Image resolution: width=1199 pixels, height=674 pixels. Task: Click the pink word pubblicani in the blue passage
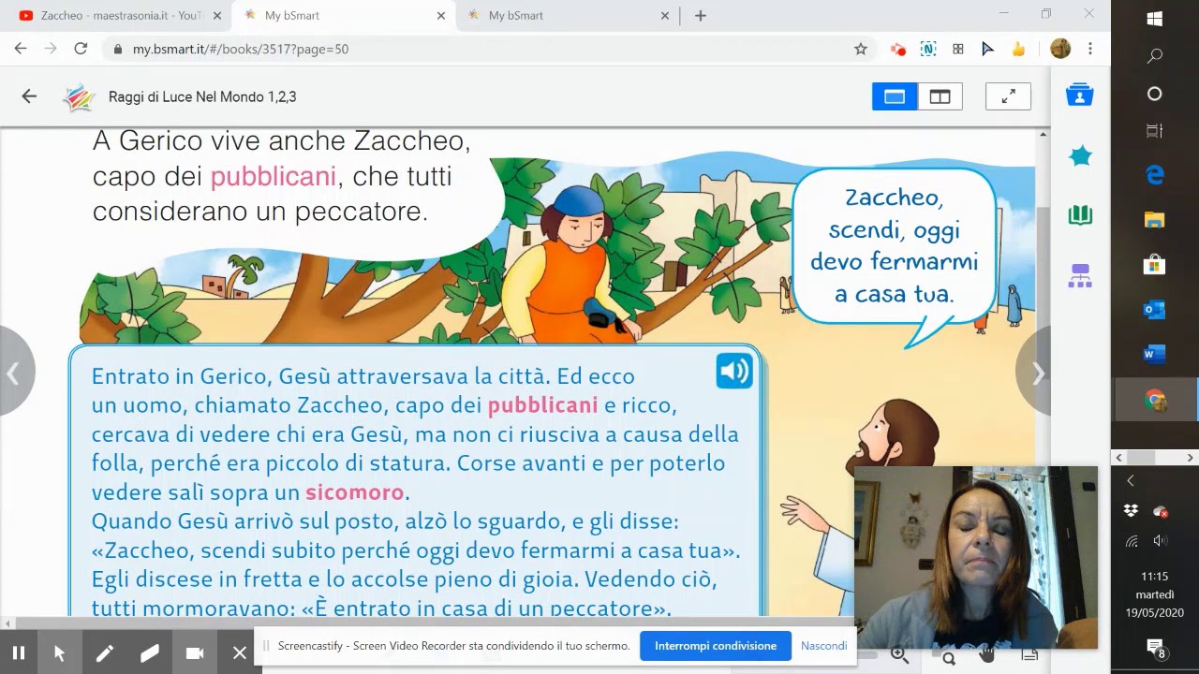point(542,405)
